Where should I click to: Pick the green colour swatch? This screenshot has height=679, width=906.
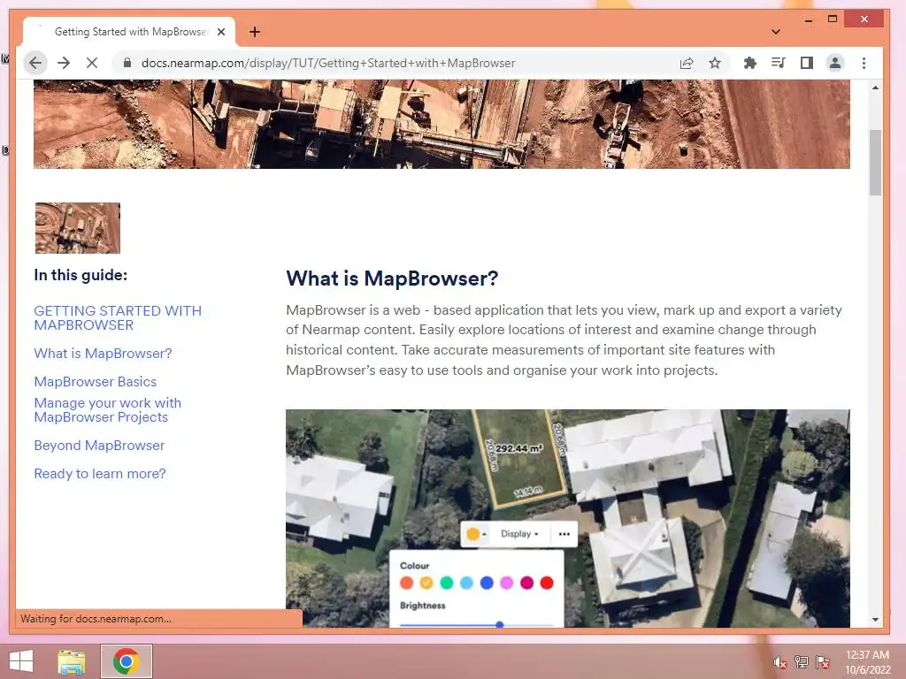(x=447, y=584)
